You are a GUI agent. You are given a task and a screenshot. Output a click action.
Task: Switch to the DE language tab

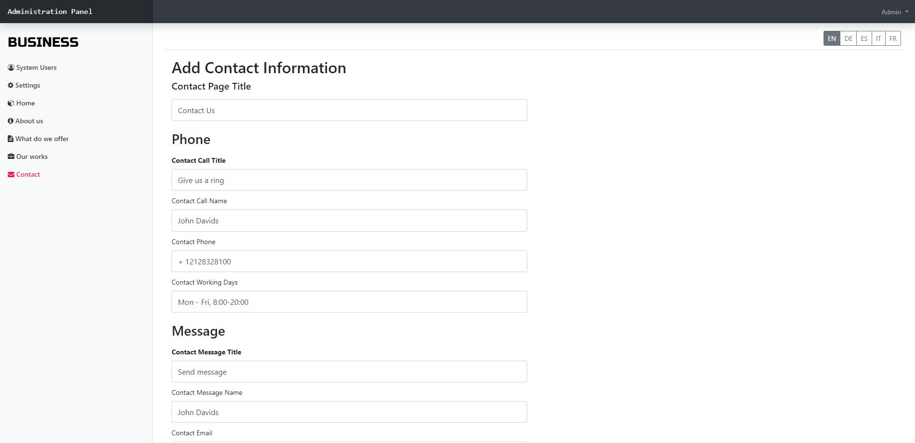(x=848, y=39)
